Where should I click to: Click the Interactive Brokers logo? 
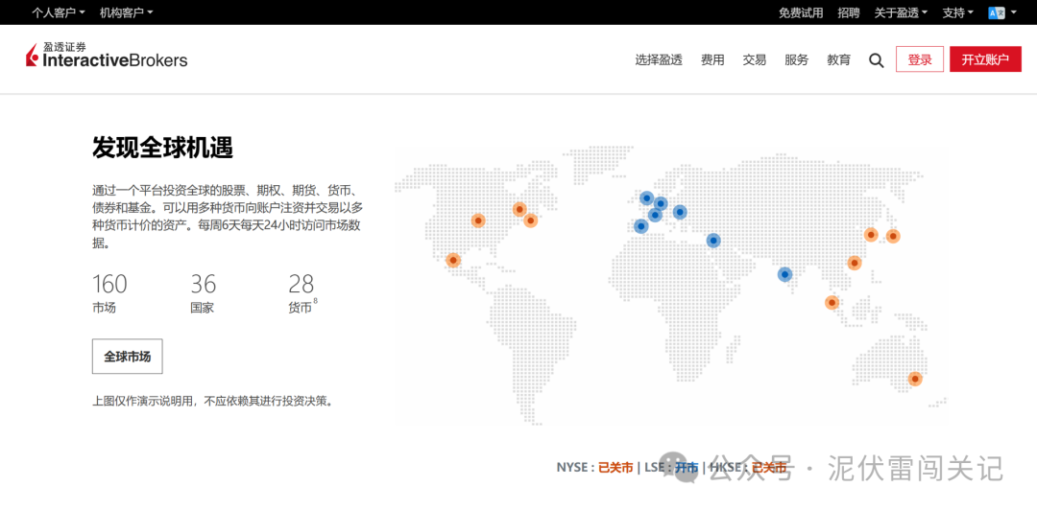[107, 56]
